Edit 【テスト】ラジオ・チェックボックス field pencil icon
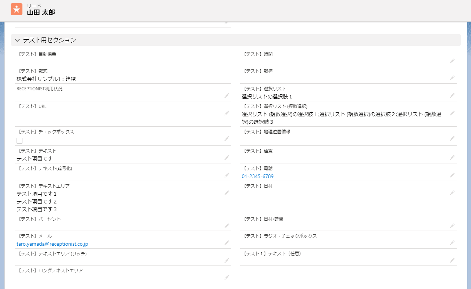The height and width of the screenshot is (289, 471). 452,243
